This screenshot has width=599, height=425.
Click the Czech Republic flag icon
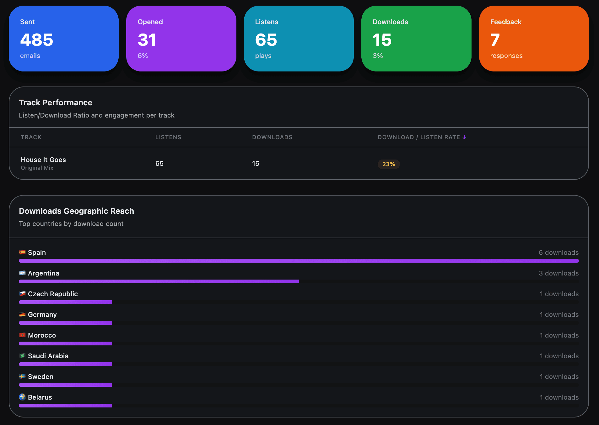(x=22, y=294)
